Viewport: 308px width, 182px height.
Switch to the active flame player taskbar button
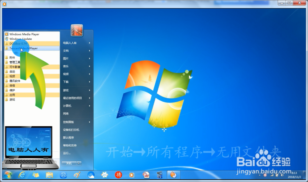click(174, 175)
